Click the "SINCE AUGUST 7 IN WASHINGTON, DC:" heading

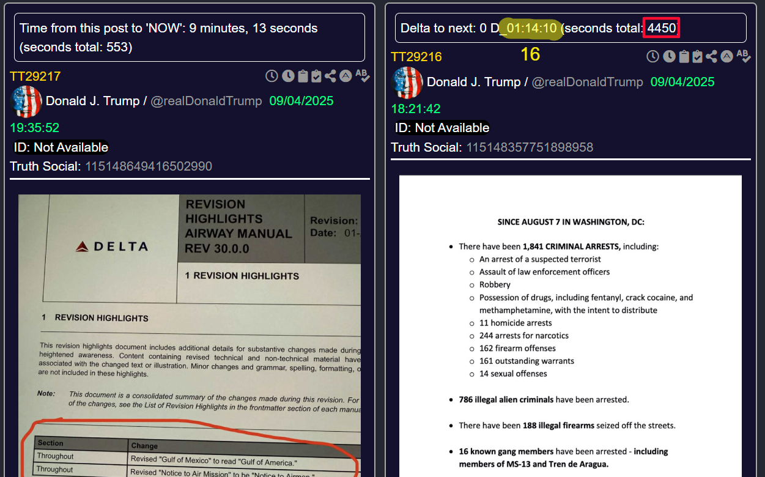click(x=571, y=222)
